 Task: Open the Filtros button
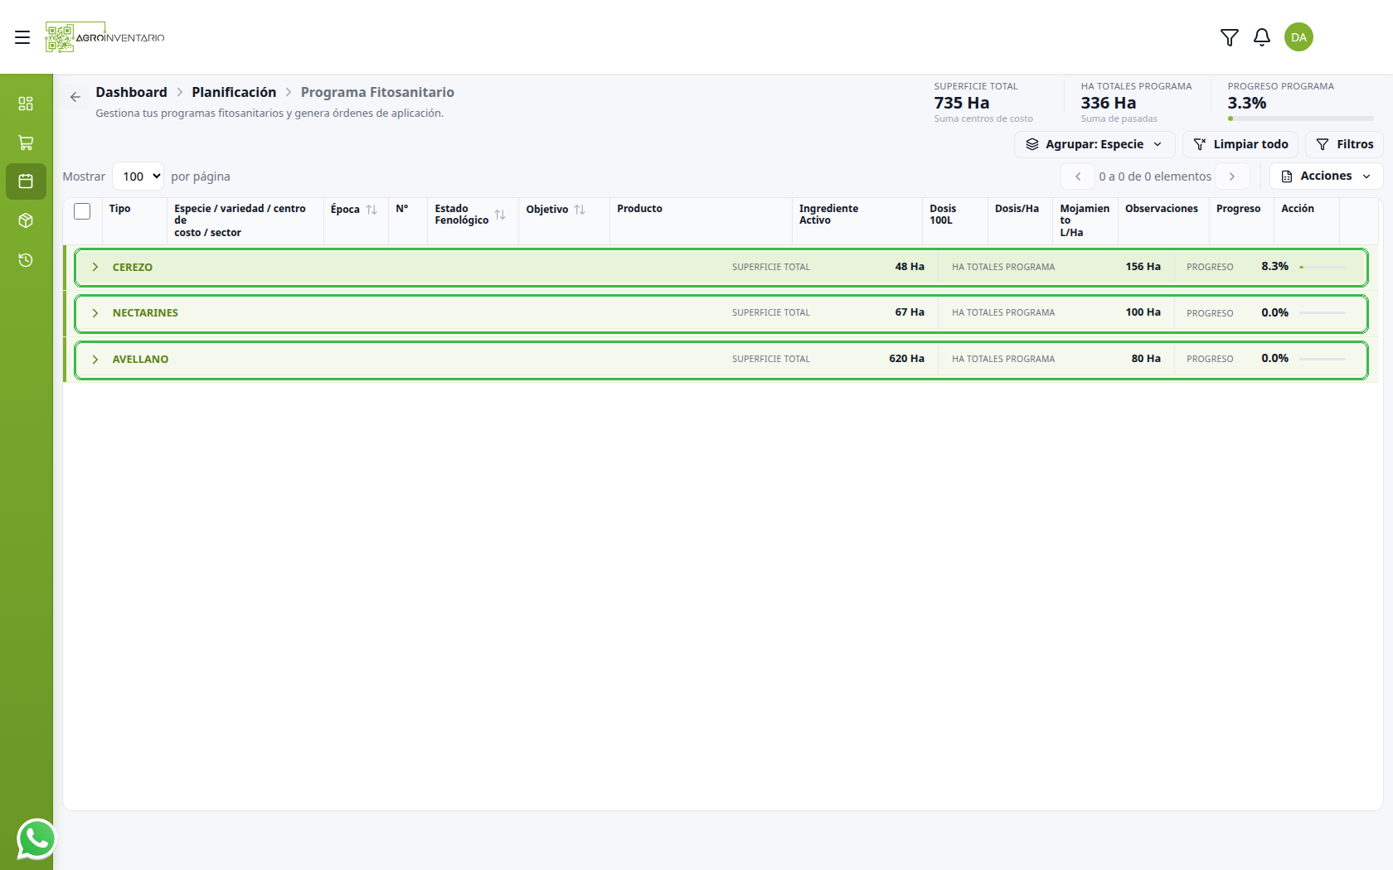point(1344,144)
